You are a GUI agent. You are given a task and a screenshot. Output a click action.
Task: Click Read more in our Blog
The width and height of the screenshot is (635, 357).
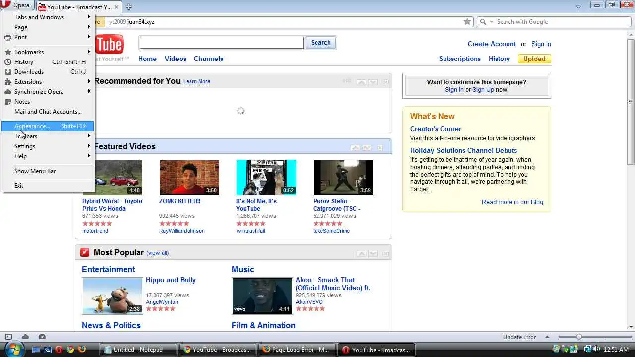click(x=512, y=202)
